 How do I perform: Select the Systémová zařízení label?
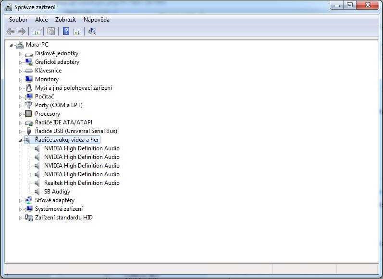click(59, 209)
